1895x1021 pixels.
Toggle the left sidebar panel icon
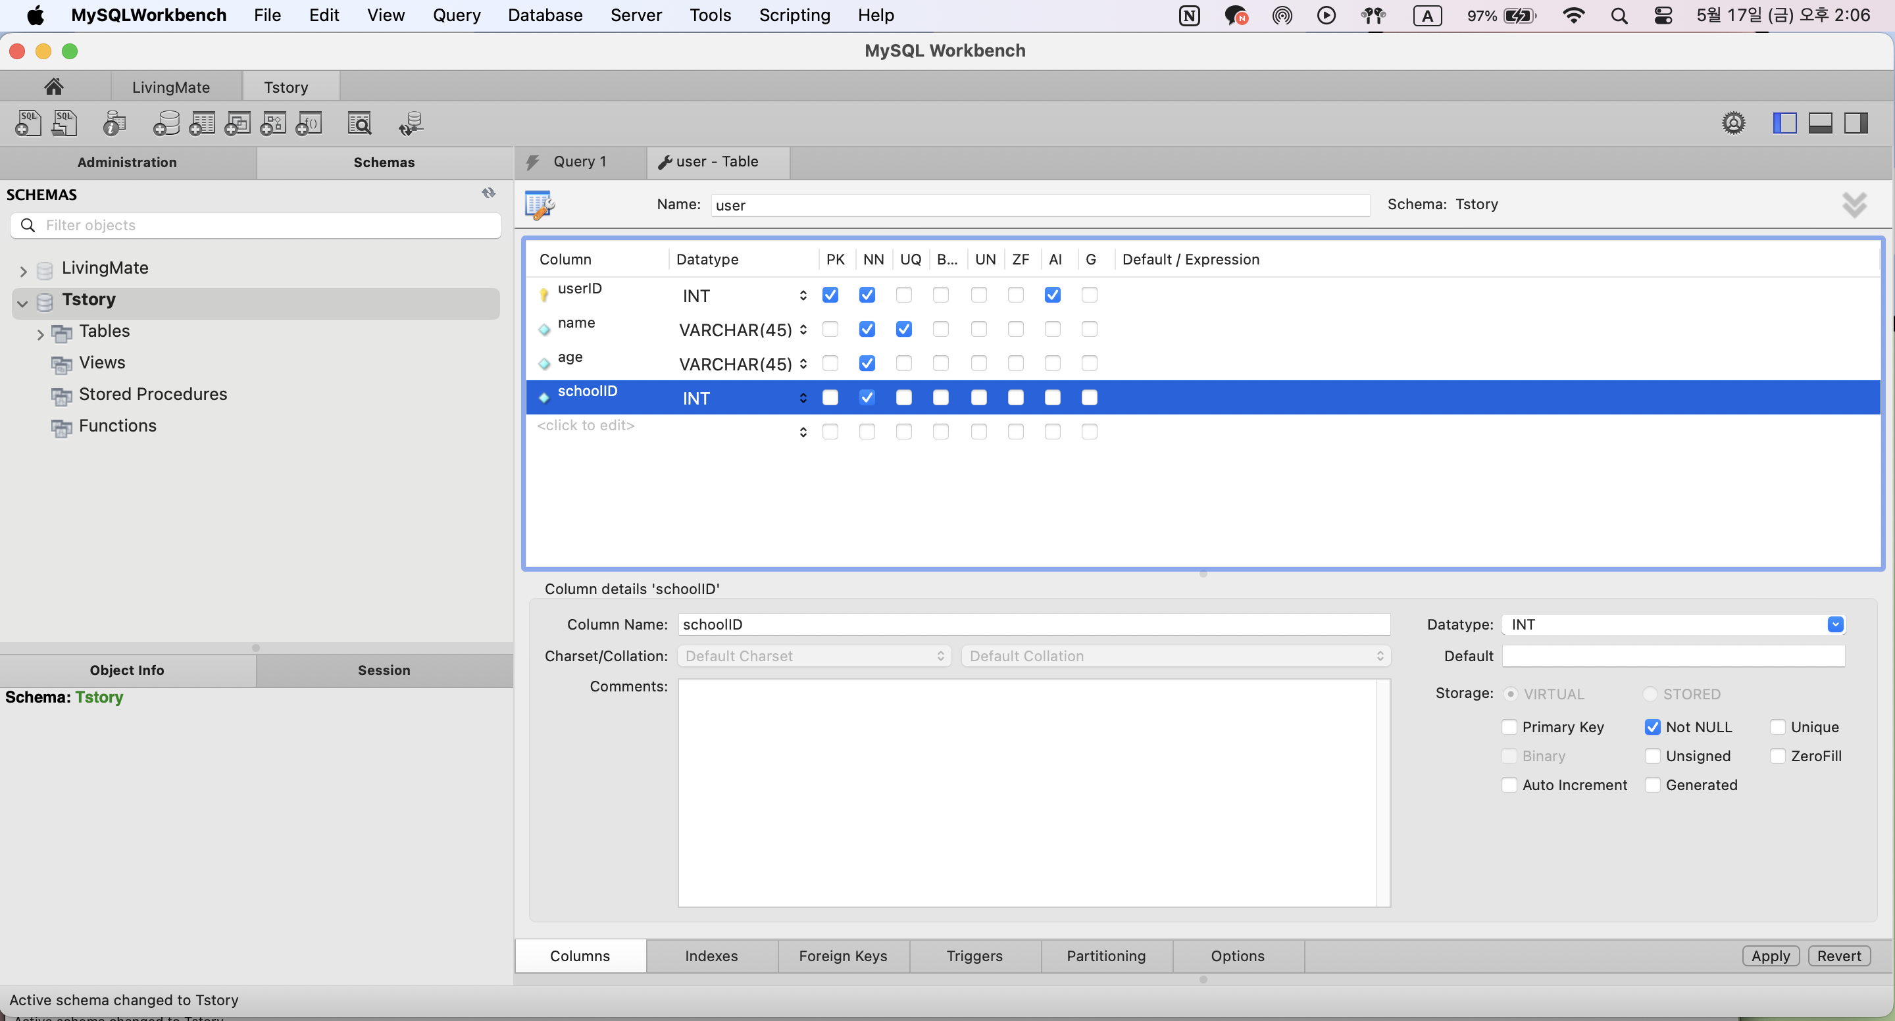coord(1784,123)
